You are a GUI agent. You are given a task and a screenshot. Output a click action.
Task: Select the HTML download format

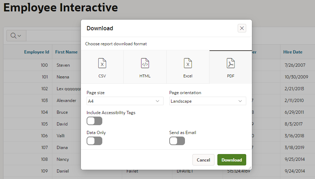click(x=145, y=67)
